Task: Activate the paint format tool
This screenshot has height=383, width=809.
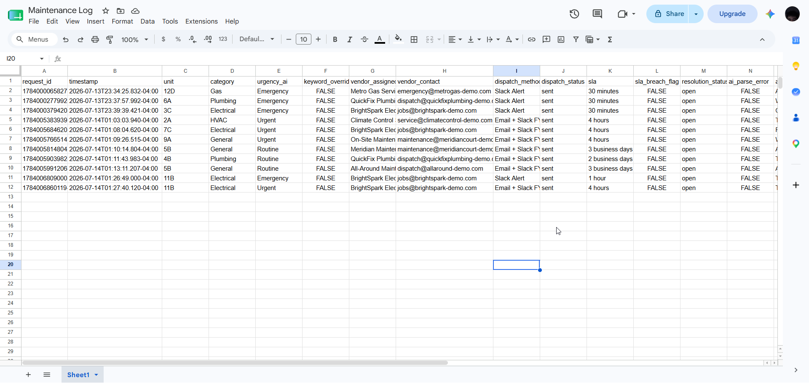Action: point(110,40)
